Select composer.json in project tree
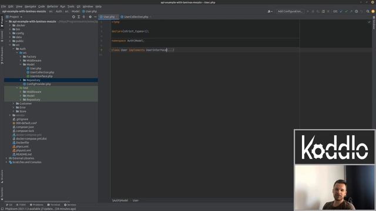This screenshot has height=211, width=376. [25, 127]
